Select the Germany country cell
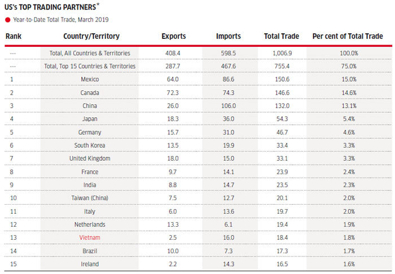 [89, 132]
